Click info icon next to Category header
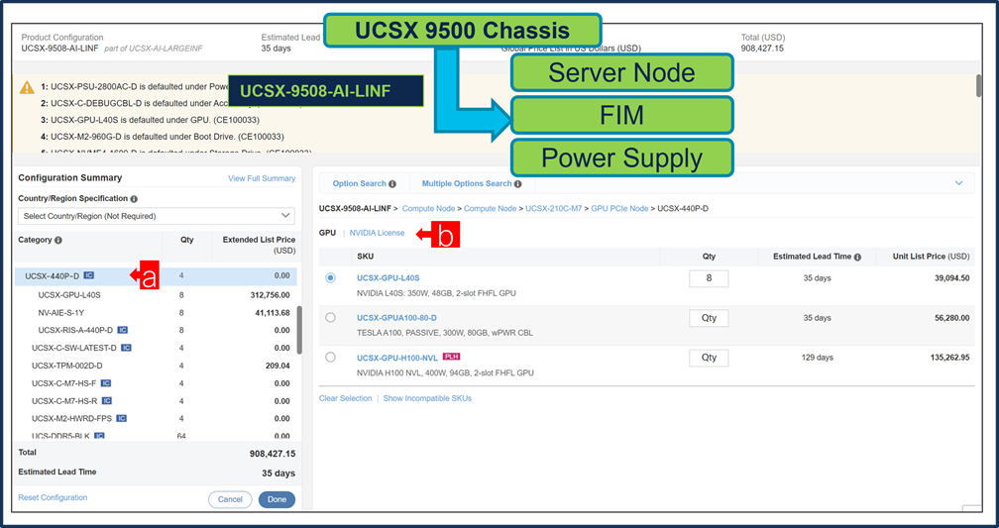The width and height of the screenshot is (999, 528). 58,240
